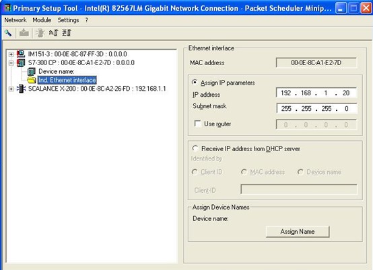
Task: Collapse the S7-300 CP tree node
Action: point(11,63)
